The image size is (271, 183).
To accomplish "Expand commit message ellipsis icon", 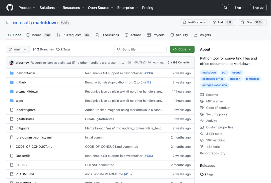I will tap(129, 62).
